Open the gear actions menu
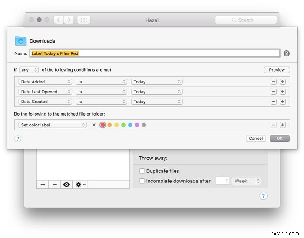Screen dimensions: 304x238 pos(80,185)
